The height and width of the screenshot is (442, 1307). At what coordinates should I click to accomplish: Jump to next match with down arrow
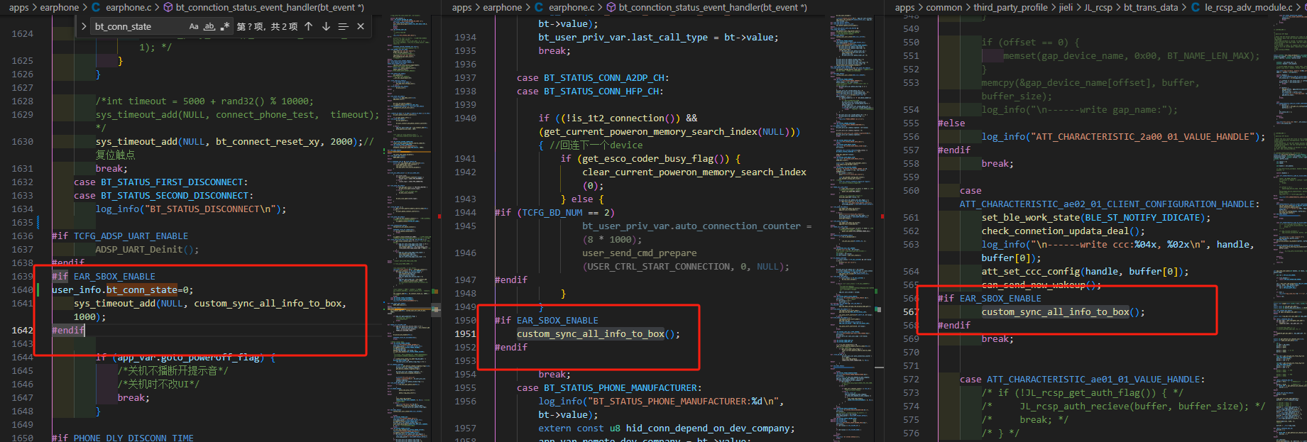click(326, 26)
